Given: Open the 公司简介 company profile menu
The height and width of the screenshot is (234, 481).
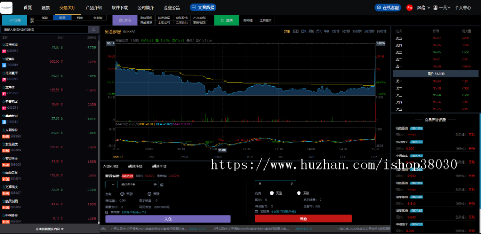Looking at the screenshot, I should point(146,7).
